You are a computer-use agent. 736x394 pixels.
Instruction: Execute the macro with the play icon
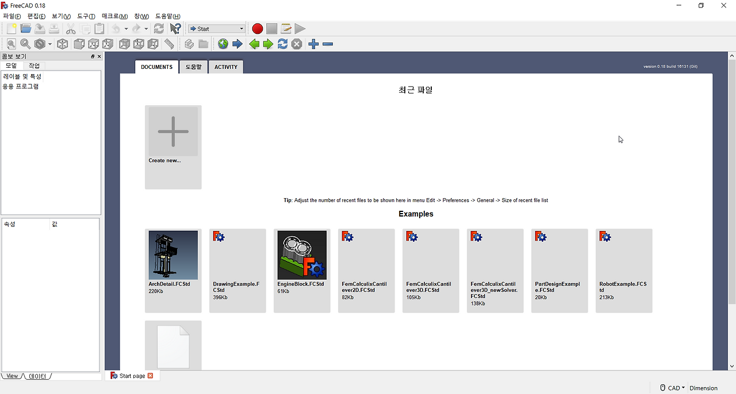(300, 28)
